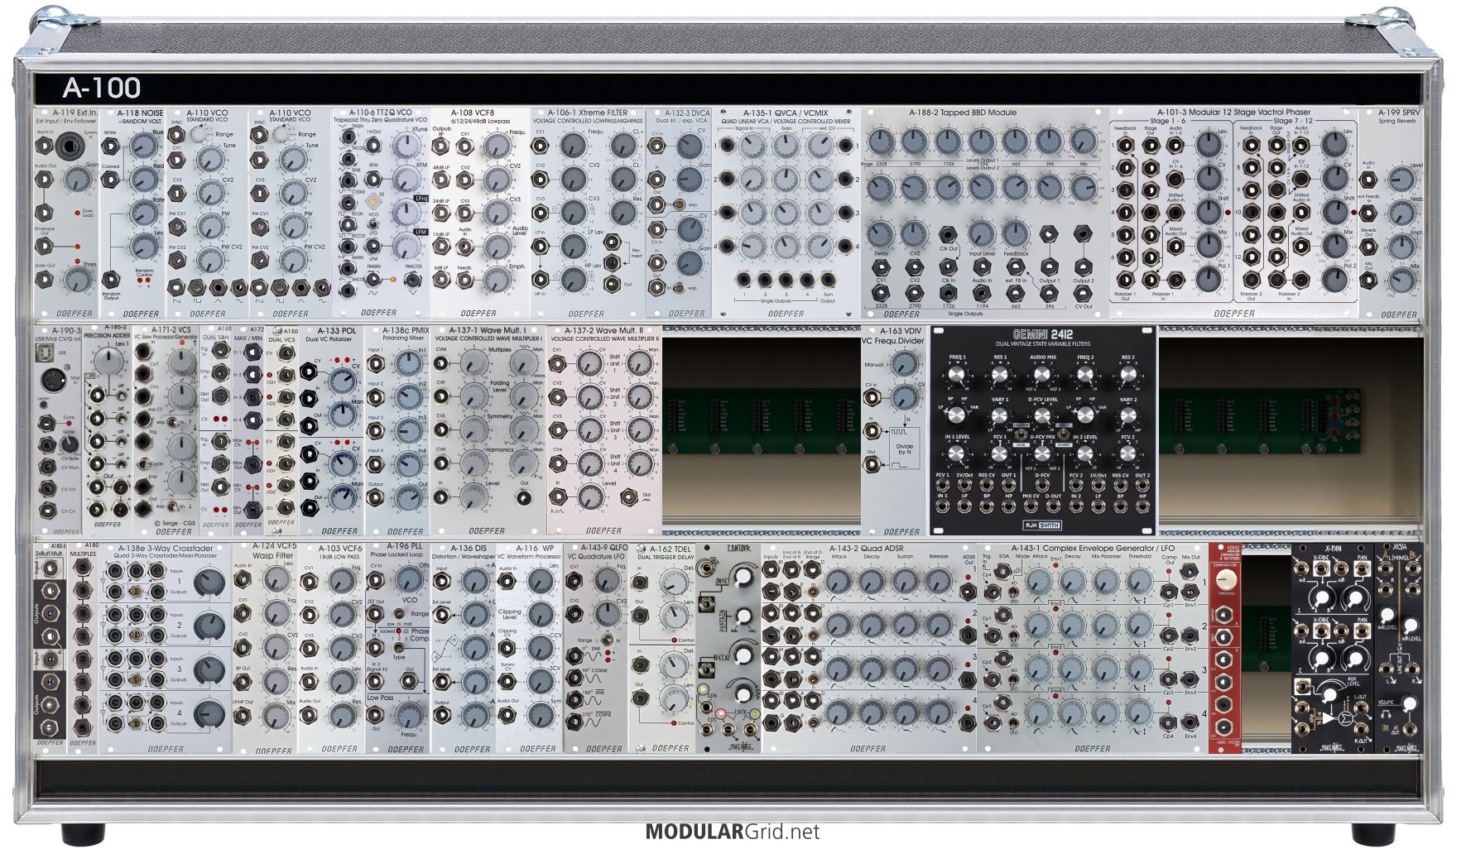Click the Input 1 jack on A-138c PMIX
This screenshot has width=1466, height=849.
pos(376,365)
